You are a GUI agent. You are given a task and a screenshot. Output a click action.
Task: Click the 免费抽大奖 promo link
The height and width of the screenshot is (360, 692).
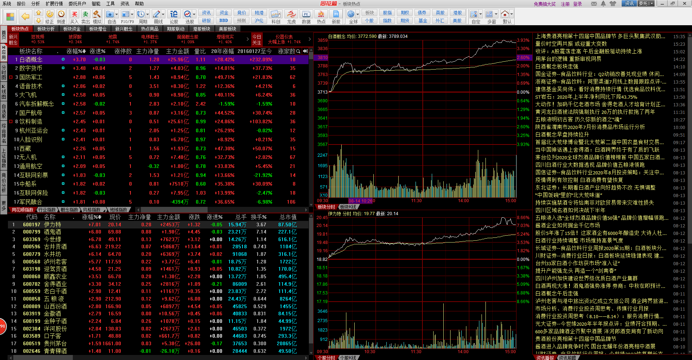(545, 4)
